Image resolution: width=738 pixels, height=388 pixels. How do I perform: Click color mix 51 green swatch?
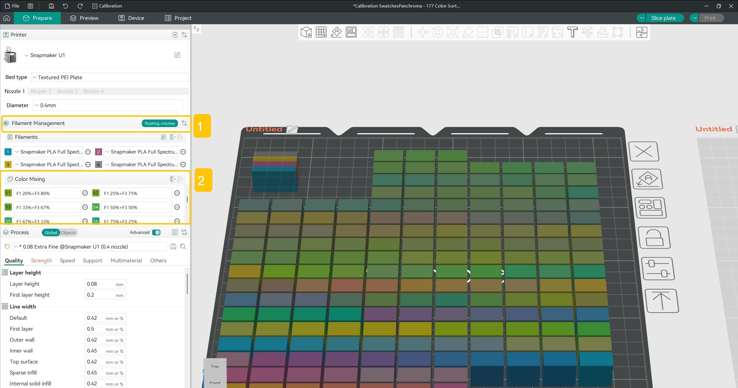pos(8,193)
